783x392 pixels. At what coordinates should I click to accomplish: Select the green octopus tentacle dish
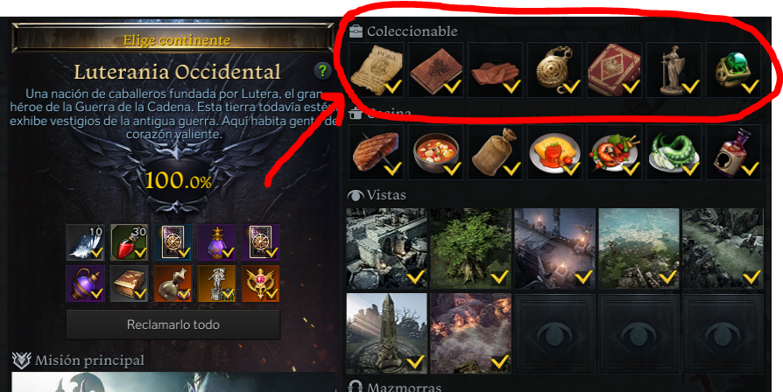pyautogui.click(x=674, y=152)
